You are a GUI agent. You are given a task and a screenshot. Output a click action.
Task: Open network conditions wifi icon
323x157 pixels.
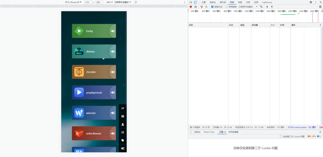[261, 7]
